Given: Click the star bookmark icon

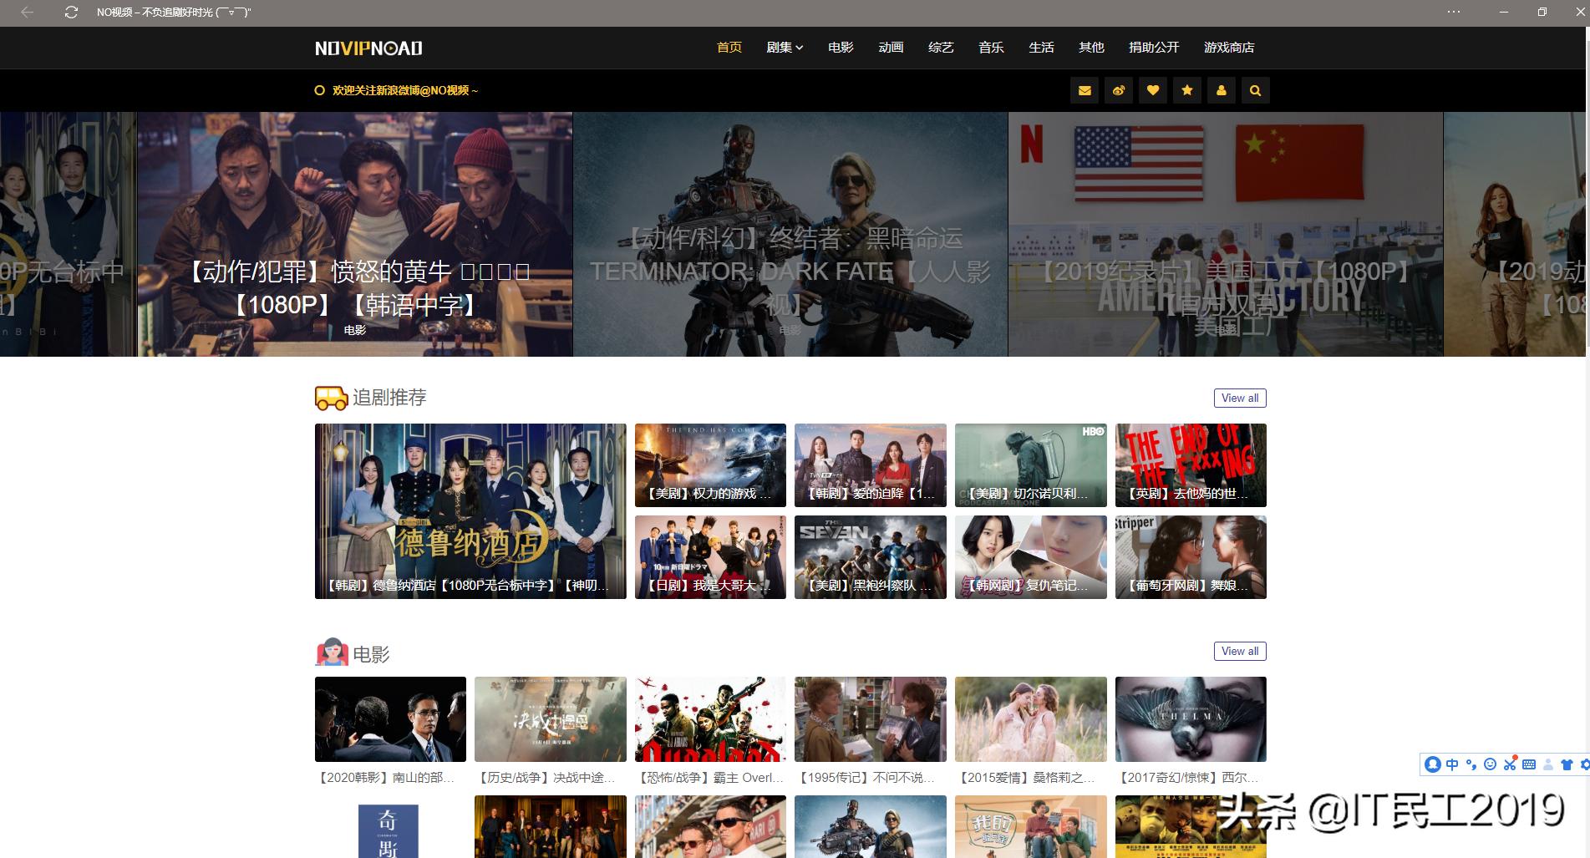Looking at the screenshot, I should [x=1187, y=90].
